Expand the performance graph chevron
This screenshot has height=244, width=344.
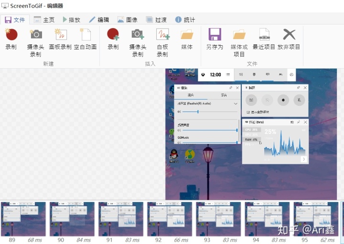click(x=304, y=159)
